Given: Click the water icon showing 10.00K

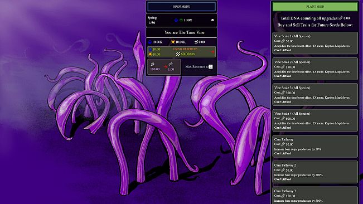Looking at the screenshot, I should tap(150, 42).
